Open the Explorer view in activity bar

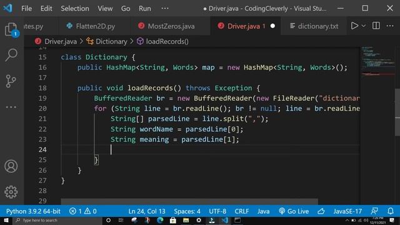point(11,29)
